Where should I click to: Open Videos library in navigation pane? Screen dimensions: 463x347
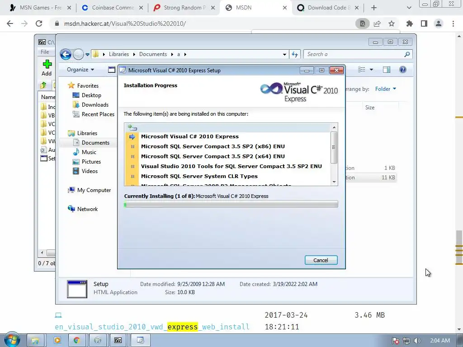[90, 171]
